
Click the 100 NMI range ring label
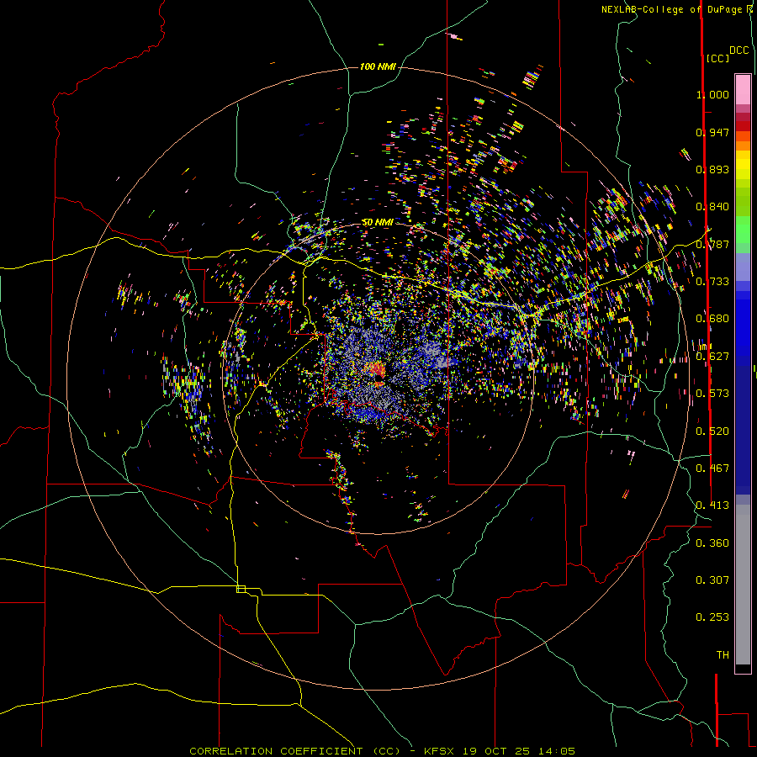pyautogui.click(x=378, y=66)
